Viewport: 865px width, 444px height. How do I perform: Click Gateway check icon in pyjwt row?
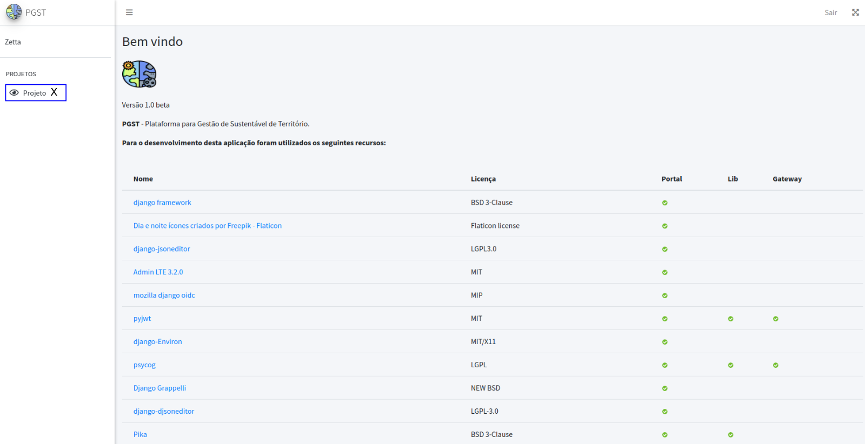tap(775, 319)
